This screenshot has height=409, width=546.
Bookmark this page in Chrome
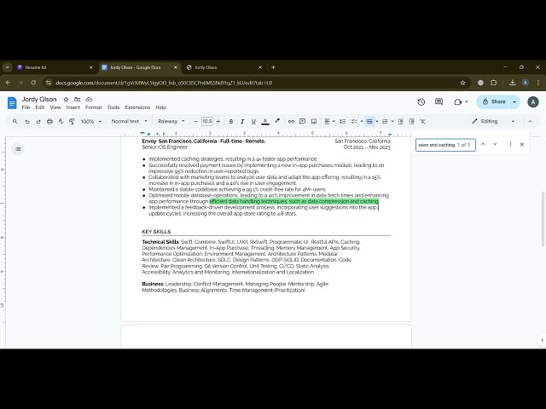(x=462, y=83)
